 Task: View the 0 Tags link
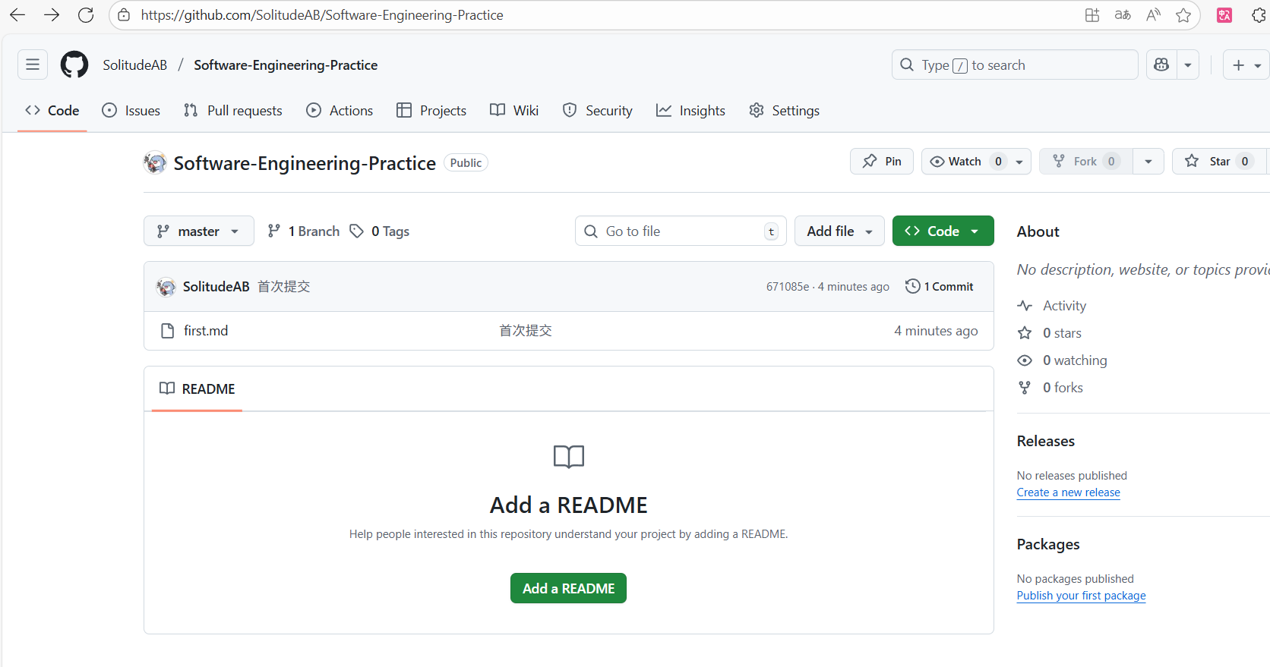[x=379, y=231]
